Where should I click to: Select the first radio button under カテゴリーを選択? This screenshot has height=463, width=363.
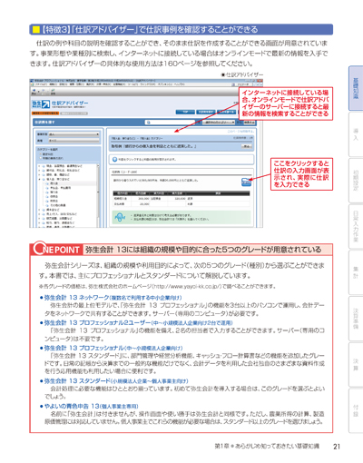(x=41, y=154)
